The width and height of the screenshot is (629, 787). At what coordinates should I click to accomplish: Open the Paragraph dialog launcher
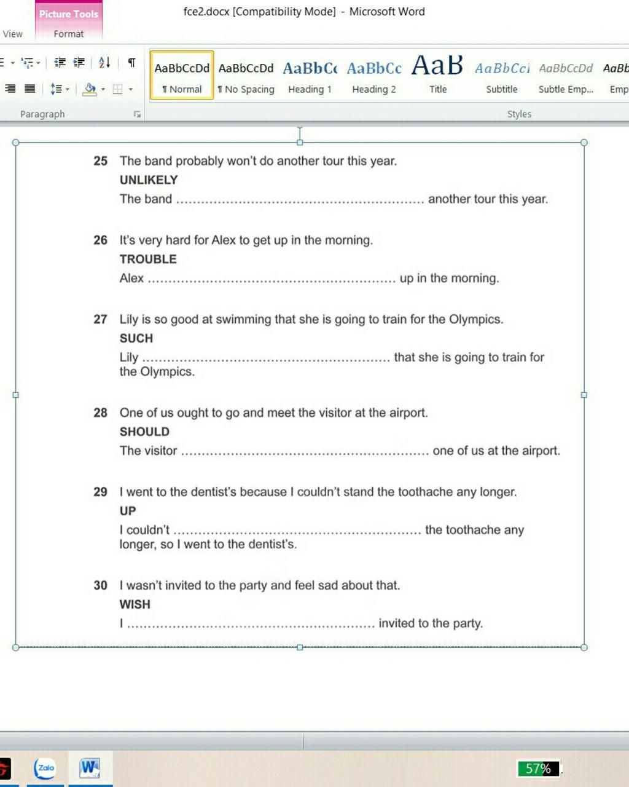(138, 114)
